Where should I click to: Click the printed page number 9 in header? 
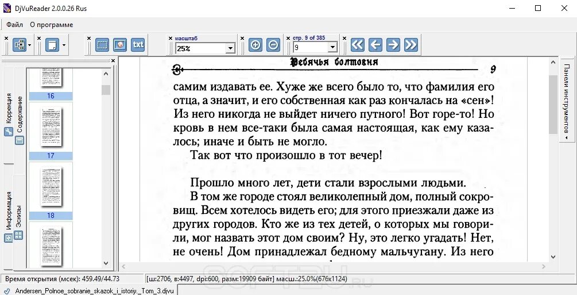coord(494,70)
